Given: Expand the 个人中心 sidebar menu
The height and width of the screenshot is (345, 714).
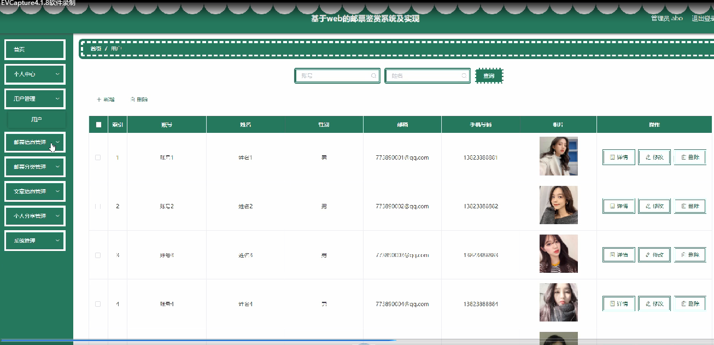Looking at the screenshot, I should (x=35, y=74).
